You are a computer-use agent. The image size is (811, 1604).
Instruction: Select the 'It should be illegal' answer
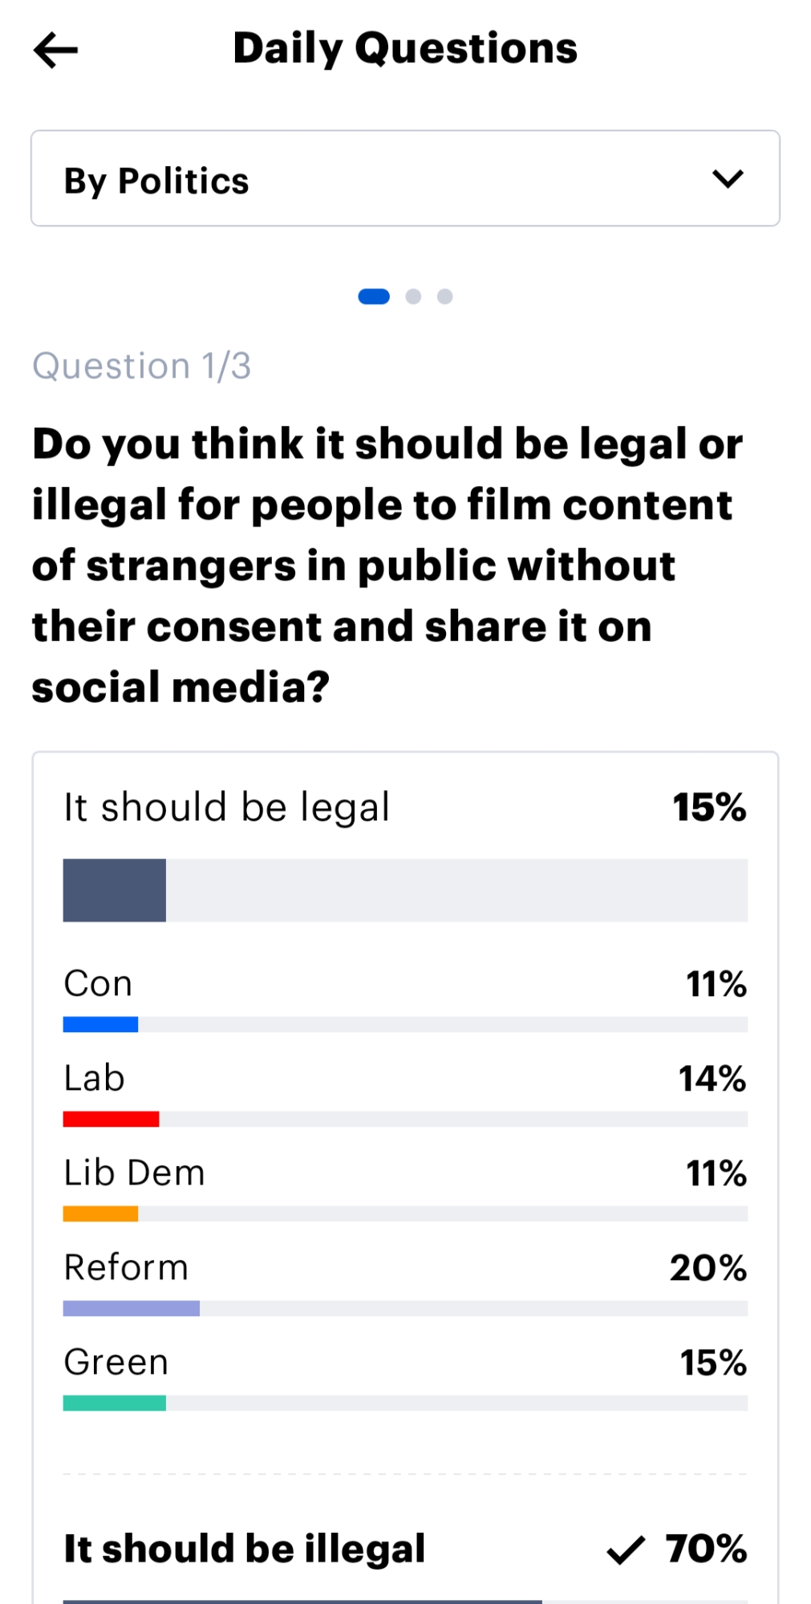coord(244,1548)
